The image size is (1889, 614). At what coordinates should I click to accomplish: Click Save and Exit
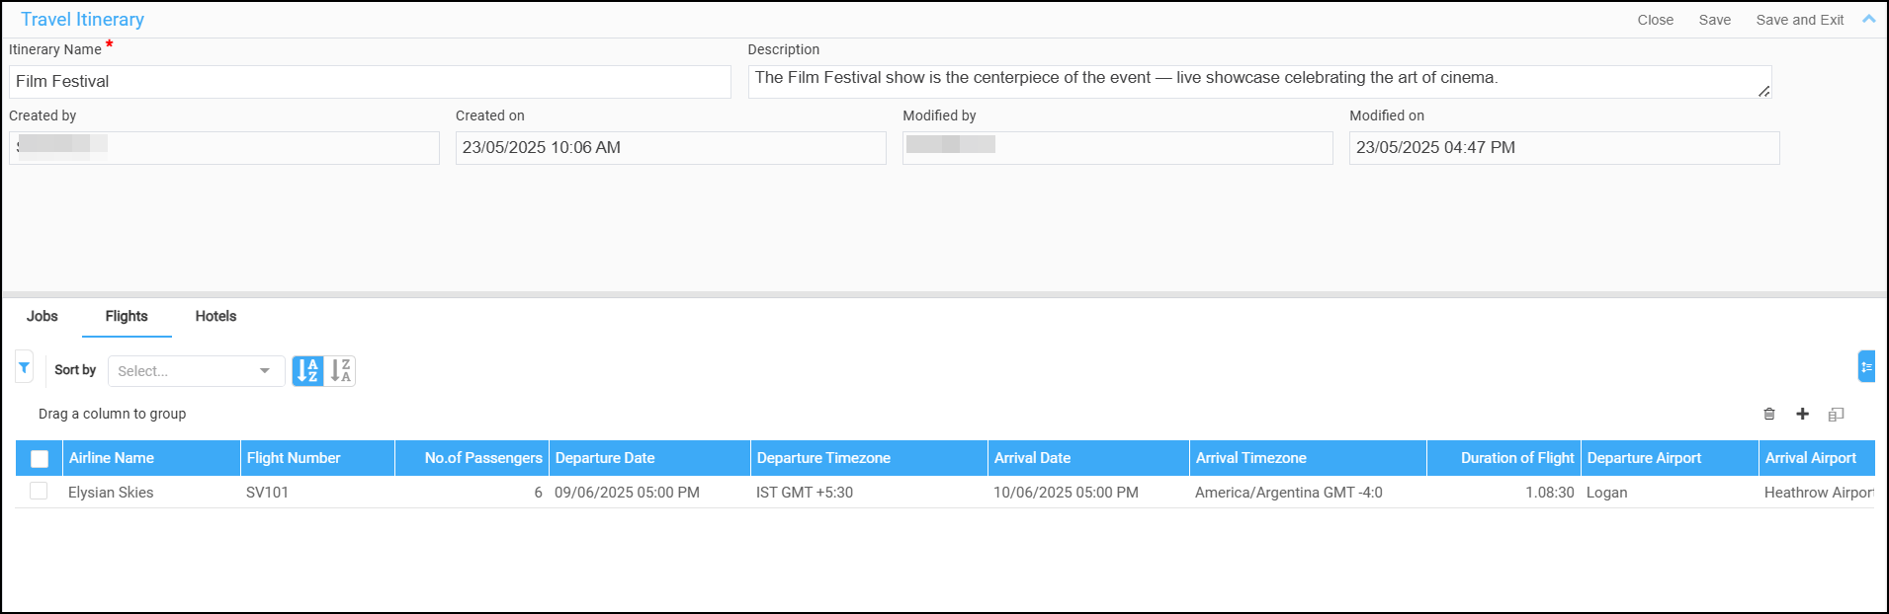tap(1799, 20)
